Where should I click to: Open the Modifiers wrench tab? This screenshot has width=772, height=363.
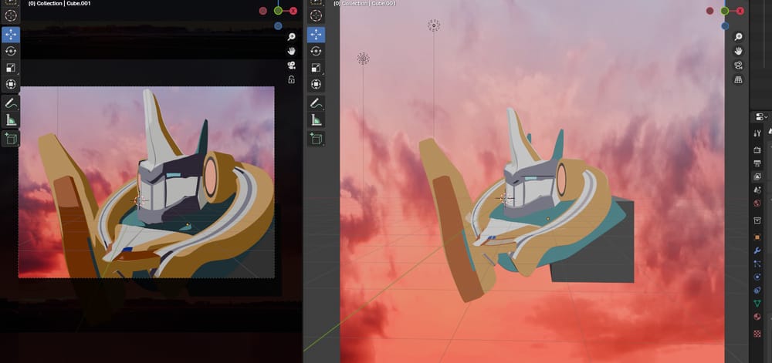point(757,250)
